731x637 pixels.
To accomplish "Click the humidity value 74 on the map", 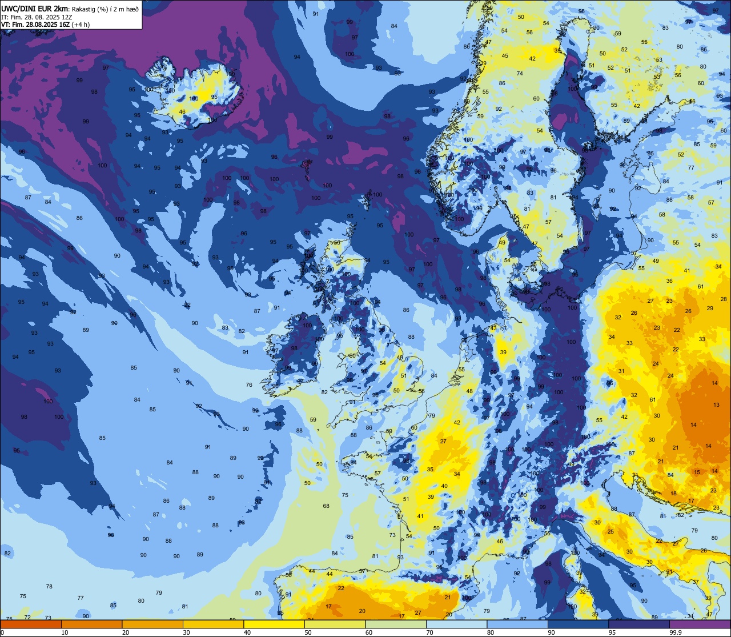I will tap(520, 73).
